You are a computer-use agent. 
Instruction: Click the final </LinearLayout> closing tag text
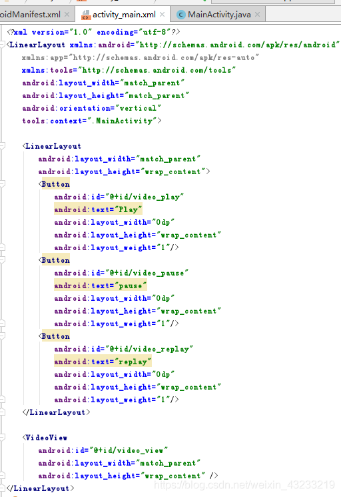41,488
